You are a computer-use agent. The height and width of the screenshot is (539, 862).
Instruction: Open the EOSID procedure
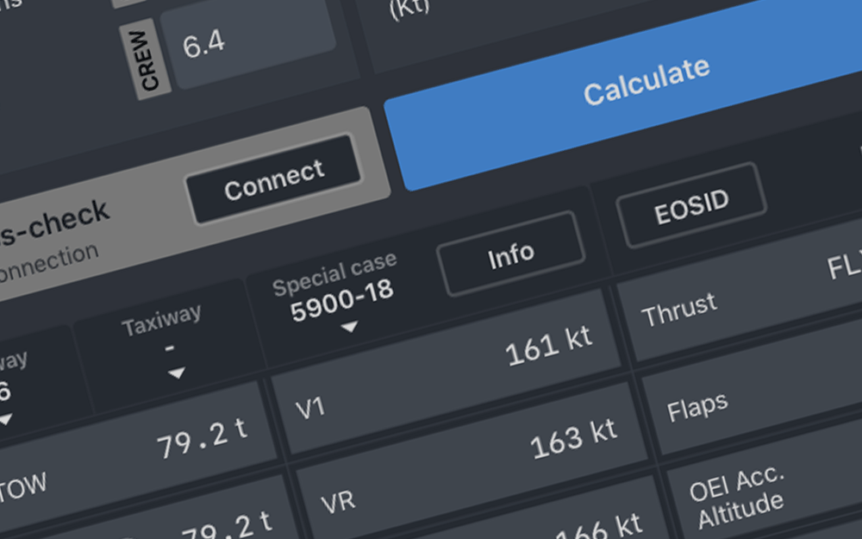click(691, 205)
